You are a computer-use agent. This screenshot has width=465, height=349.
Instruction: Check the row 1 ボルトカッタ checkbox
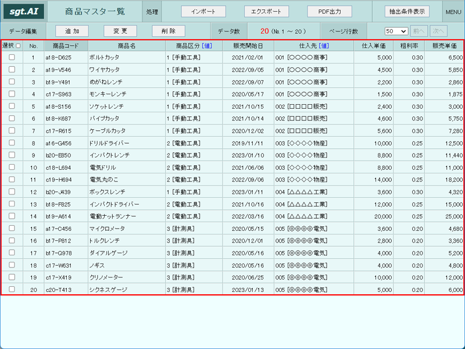12,57
